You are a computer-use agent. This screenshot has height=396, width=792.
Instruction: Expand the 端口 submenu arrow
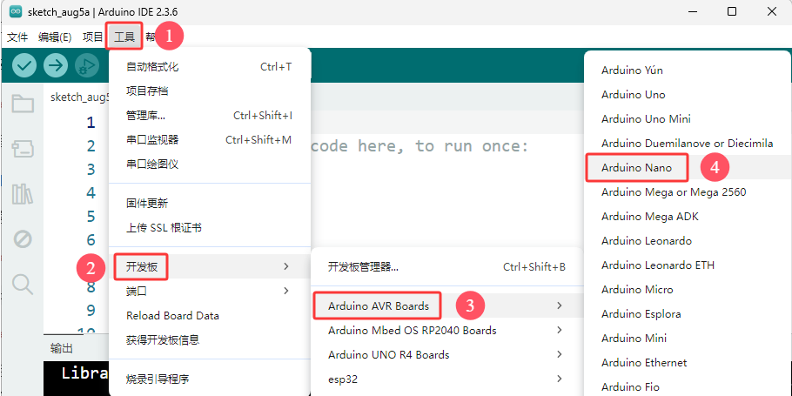286,291
